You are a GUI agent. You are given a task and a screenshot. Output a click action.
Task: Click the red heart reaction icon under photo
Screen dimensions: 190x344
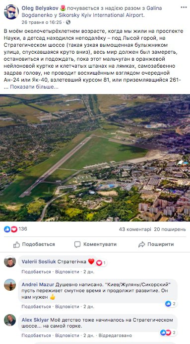tap(14, 229)
